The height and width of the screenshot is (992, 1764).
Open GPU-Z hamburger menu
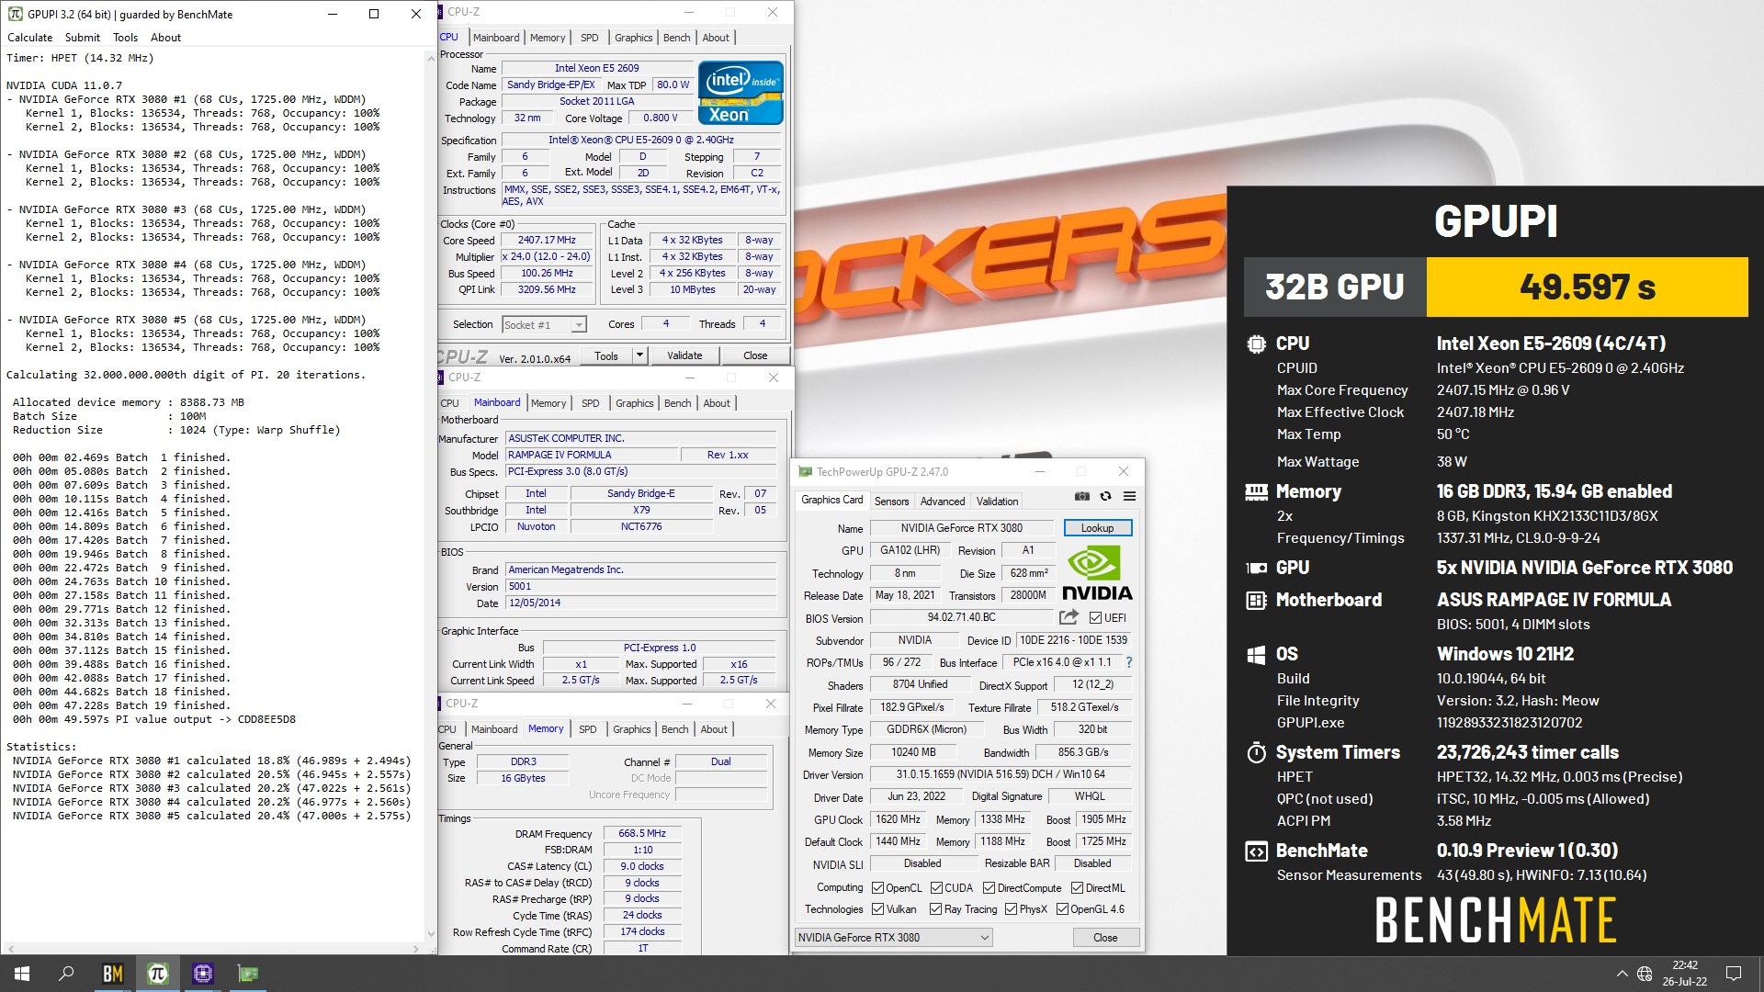pyautogui.click(x=1129, y=496)
